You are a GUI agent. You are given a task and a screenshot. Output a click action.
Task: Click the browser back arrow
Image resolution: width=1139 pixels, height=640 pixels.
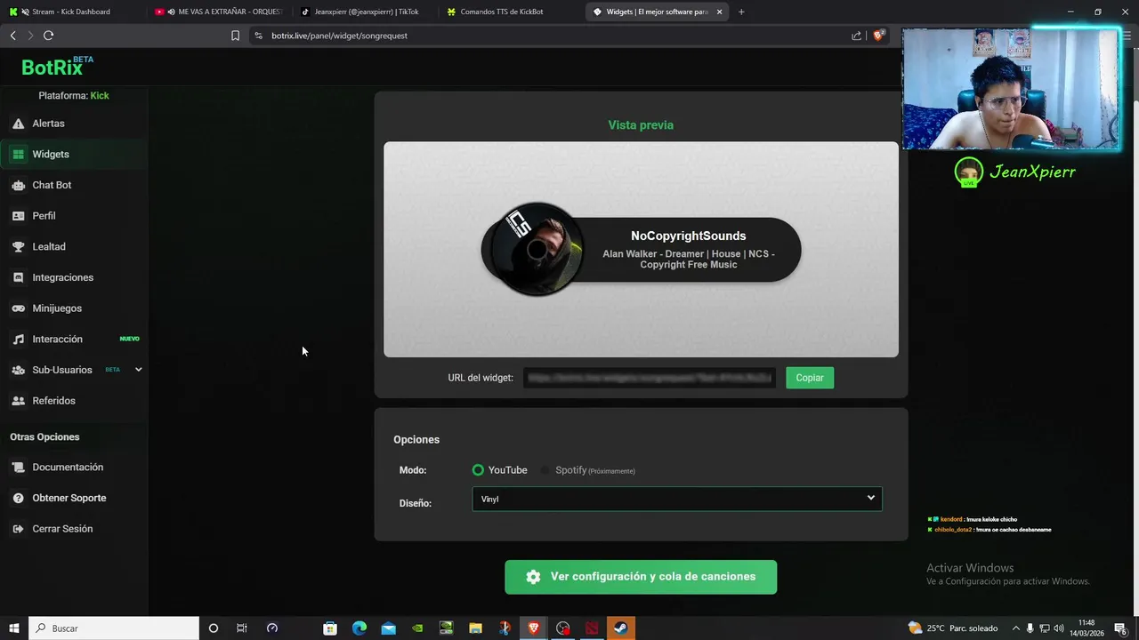pos(12,36)
